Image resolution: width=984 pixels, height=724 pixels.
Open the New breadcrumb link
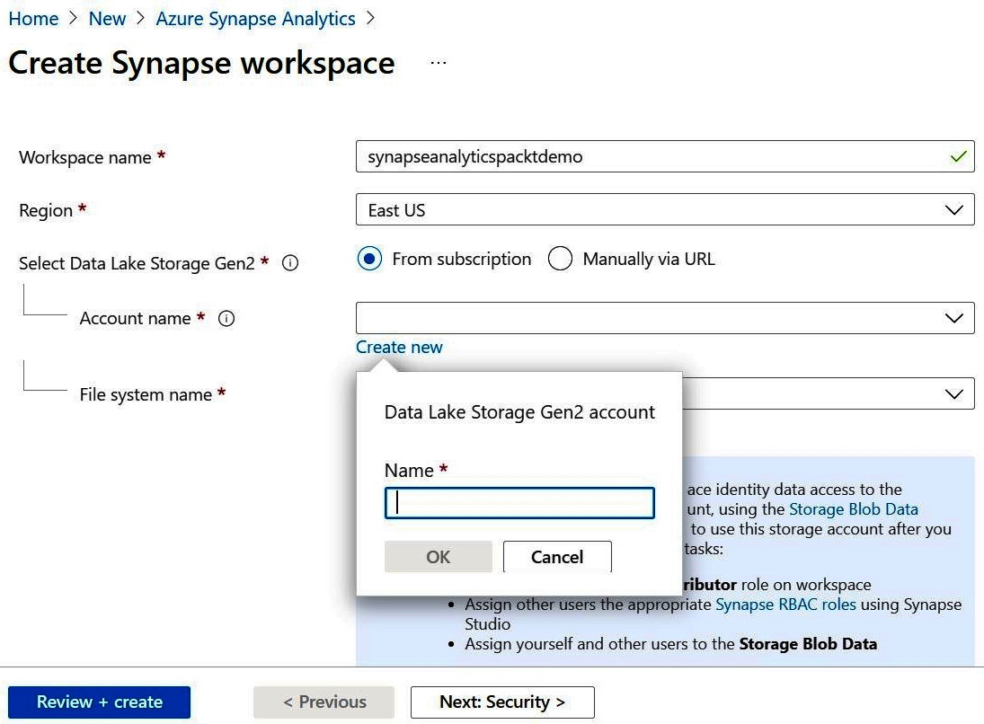(107, 19)
